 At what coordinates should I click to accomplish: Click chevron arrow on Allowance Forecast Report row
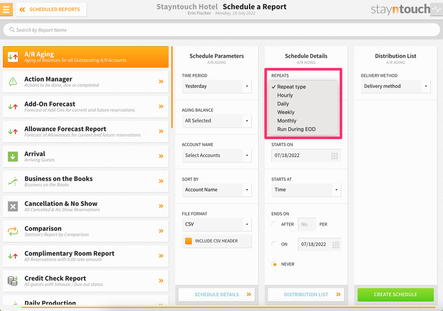(x=161, y=131)
